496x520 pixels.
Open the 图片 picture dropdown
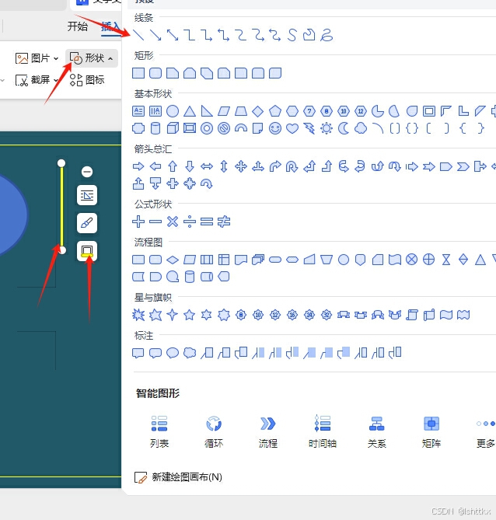point(37,58)
